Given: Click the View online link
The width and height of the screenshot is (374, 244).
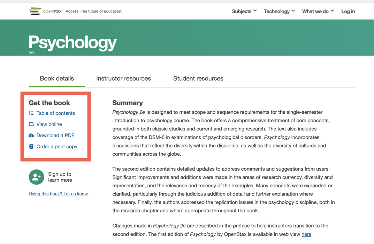Looking at the screenshot, I should (x=49, y=124).
